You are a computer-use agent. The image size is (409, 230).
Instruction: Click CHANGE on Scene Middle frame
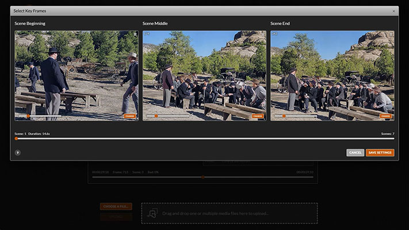(x=258, y=116)
